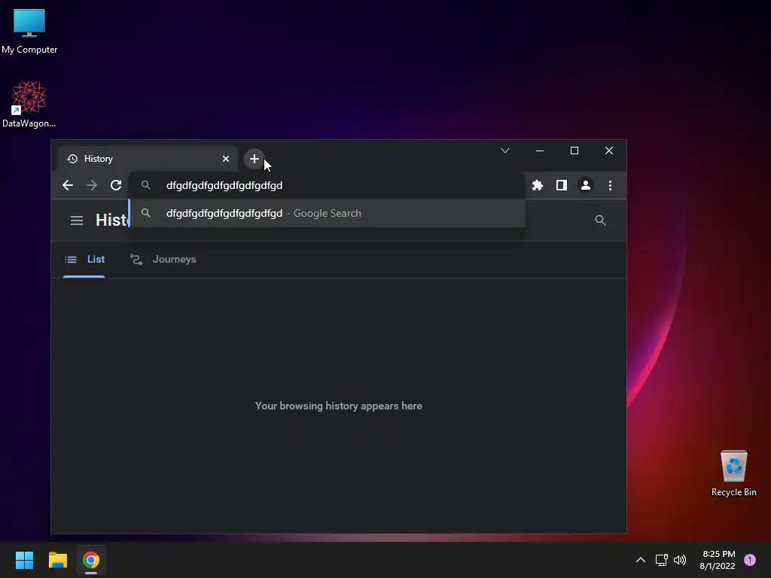771x578 pixels.
Task: Close the History tab
Action: [x=226, y=159]
